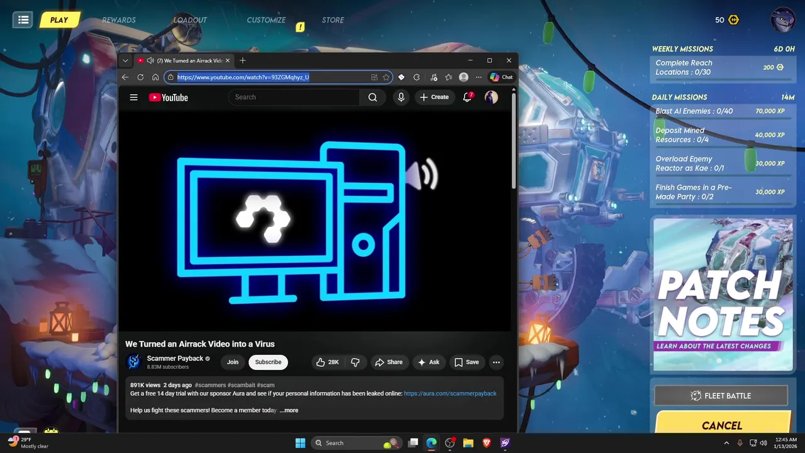
Task: Expand the tab actions dropdown chevron
Action: click(125, 60)
